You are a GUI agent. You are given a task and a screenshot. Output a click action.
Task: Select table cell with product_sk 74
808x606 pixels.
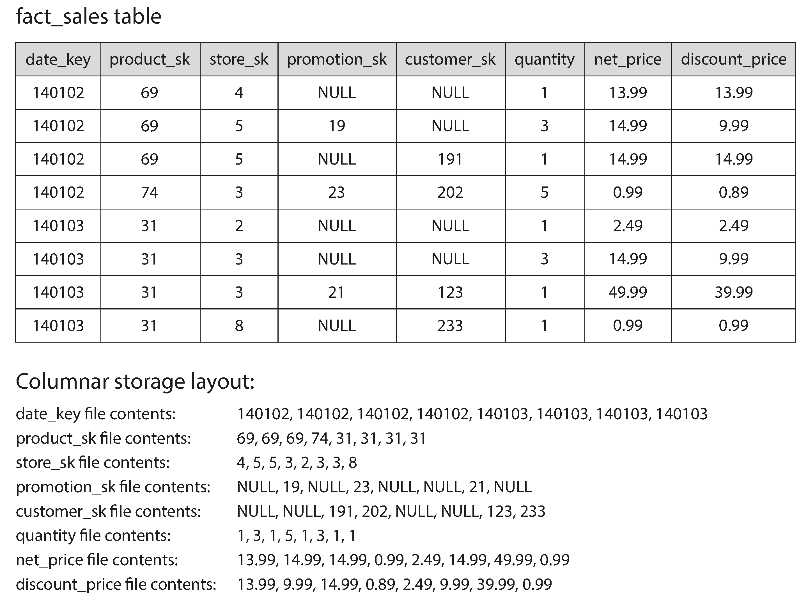(x=150, y=192)
